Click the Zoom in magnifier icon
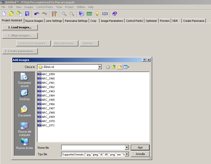The height and width of the screenshot is (164, 211). point(64,14)
